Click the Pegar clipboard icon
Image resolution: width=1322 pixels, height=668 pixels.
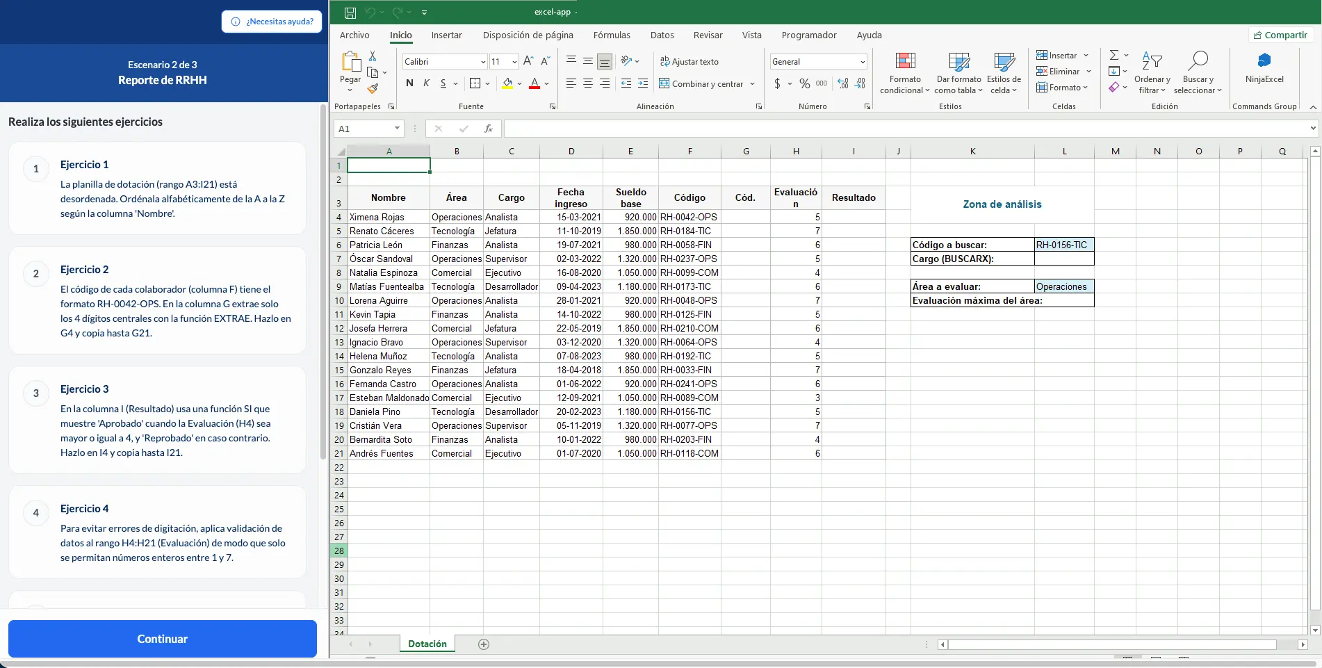(x=351, y=62)
